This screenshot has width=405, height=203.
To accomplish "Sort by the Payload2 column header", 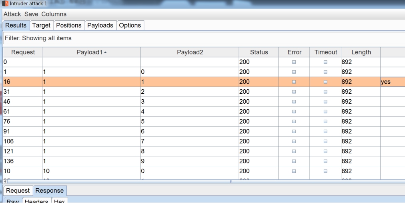I will point(190,52).
